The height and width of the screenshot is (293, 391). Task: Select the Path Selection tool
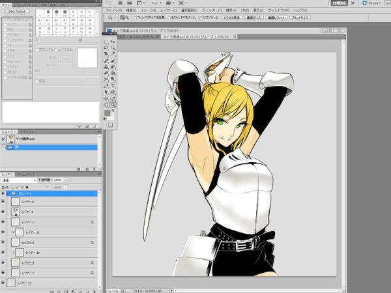tap(106, 92)
